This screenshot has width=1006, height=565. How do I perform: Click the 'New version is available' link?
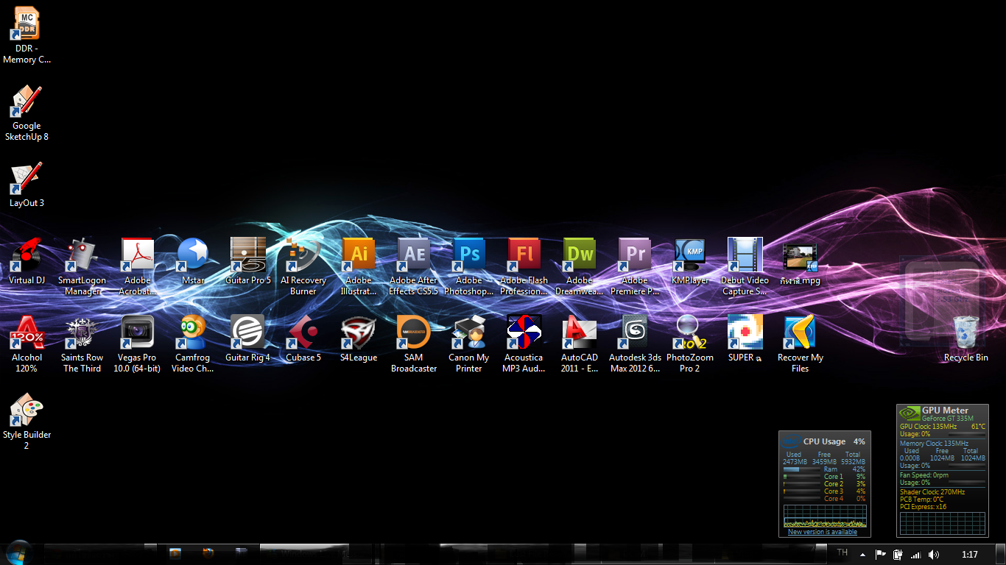coord(823,532)
